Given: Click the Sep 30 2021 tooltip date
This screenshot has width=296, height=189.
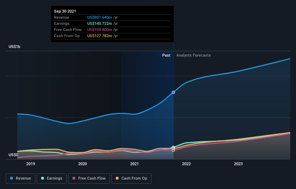Looking at the screenshot, I should [x=65, y=11].
